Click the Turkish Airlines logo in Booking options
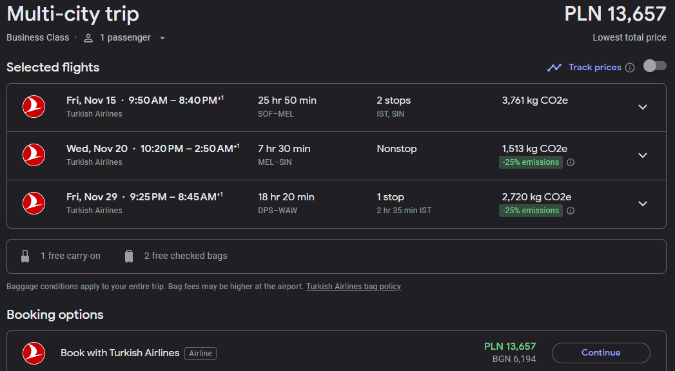Image resolution: width=675 pixels, height=371 pixels. (34, 353)
